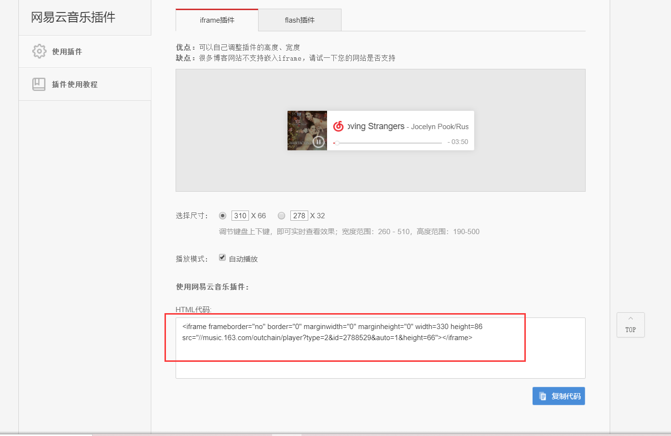Click the 网易云音乐插件 page title
Image resolution: width=671 pixels, height=436 pixels.
73,17
